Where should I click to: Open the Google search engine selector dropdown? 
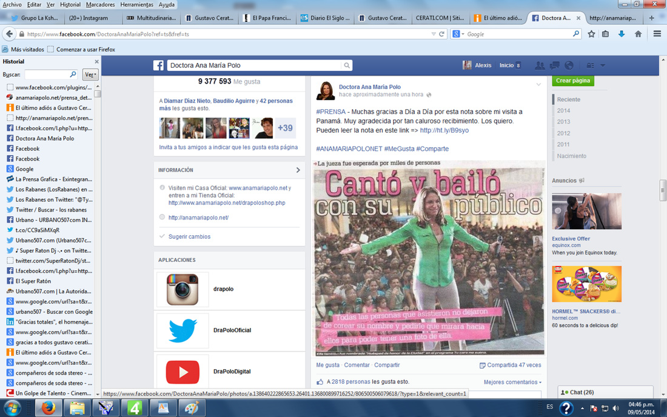[x=458, y=34]
